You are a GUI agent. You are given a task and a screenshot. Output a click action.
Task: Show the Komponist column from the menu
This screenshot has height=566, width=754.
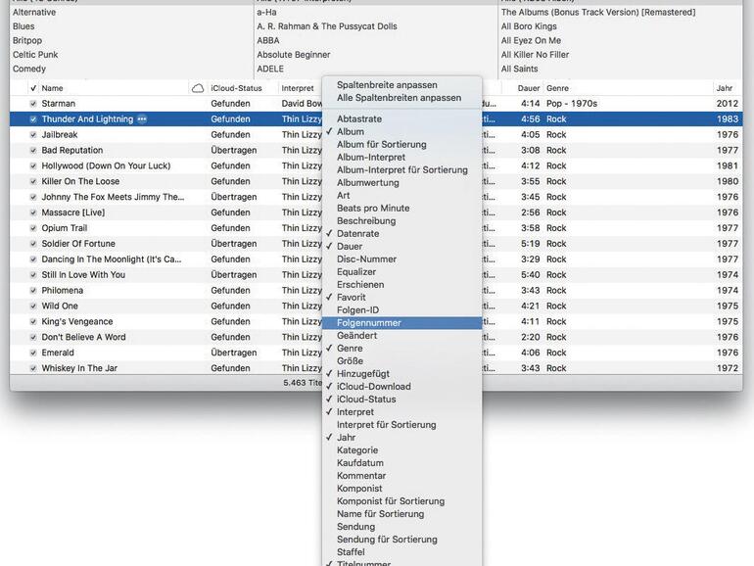click(x=359, y=489)
